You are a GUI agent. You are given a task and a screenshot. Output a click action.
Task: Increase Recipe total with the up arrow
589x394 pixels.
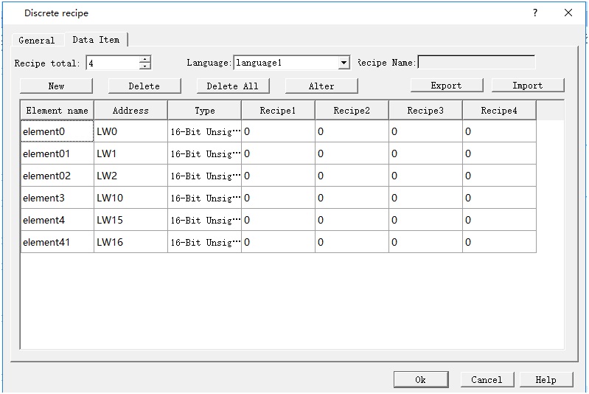point(144,60)
